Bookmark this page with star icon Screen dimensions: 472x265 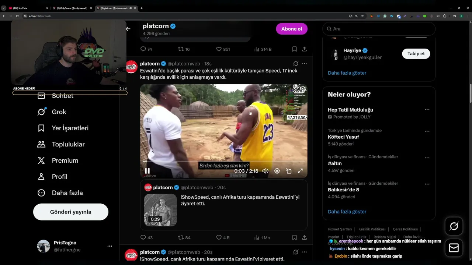click(362, 16)
